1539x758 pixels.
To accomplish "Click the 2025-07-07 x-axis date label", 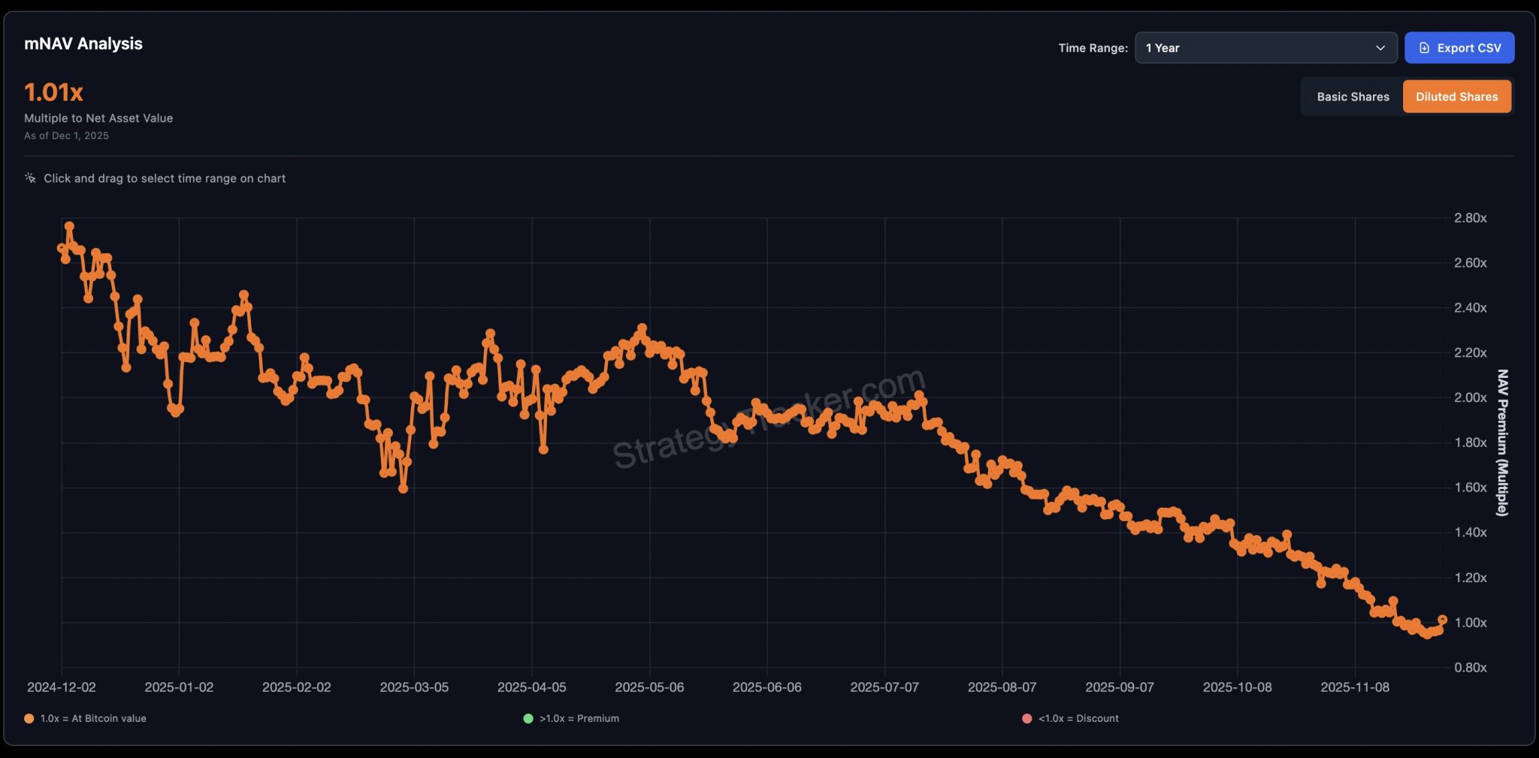I will click(884, 687).
